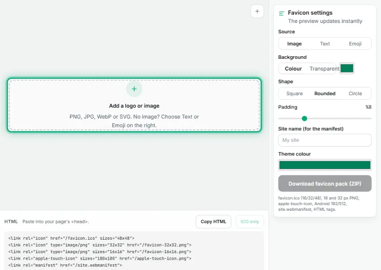The height and width of the screenshot is (270, 381).
Task: Select the Square shape option
Action: [x=294, y=93]
